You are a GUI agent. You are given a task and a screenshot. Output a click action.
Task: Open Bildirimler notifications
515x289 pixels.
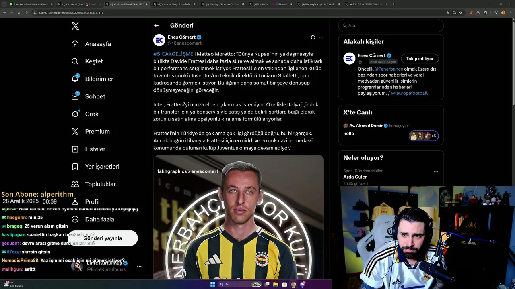pyautogui.click(x=92, y=79)
